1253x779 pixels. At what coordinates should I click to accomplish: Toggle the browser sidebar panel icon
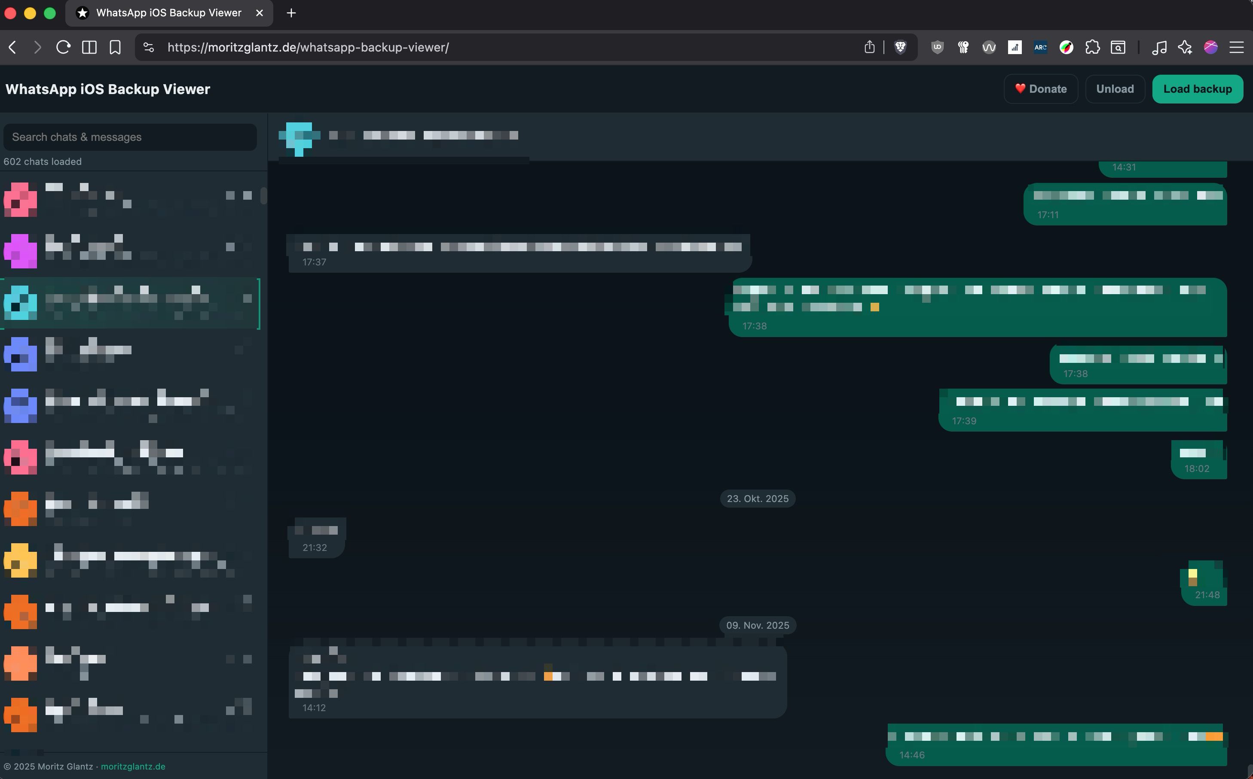(x=89, y=47)
